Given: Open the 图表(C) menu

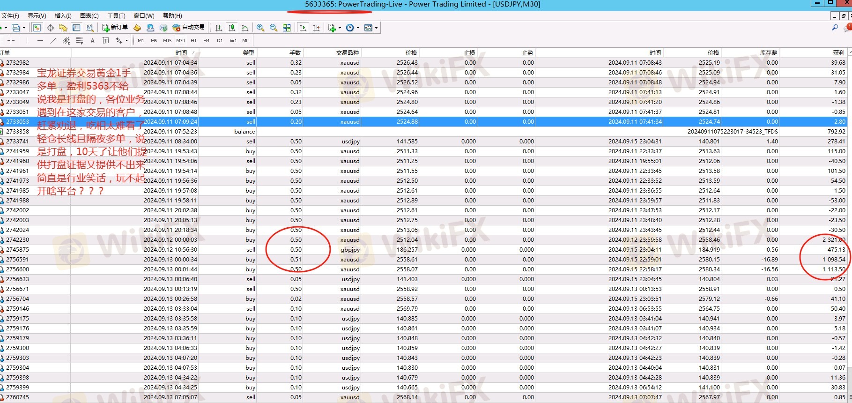Looking at the screenshot, I should (x=89, y=16).
